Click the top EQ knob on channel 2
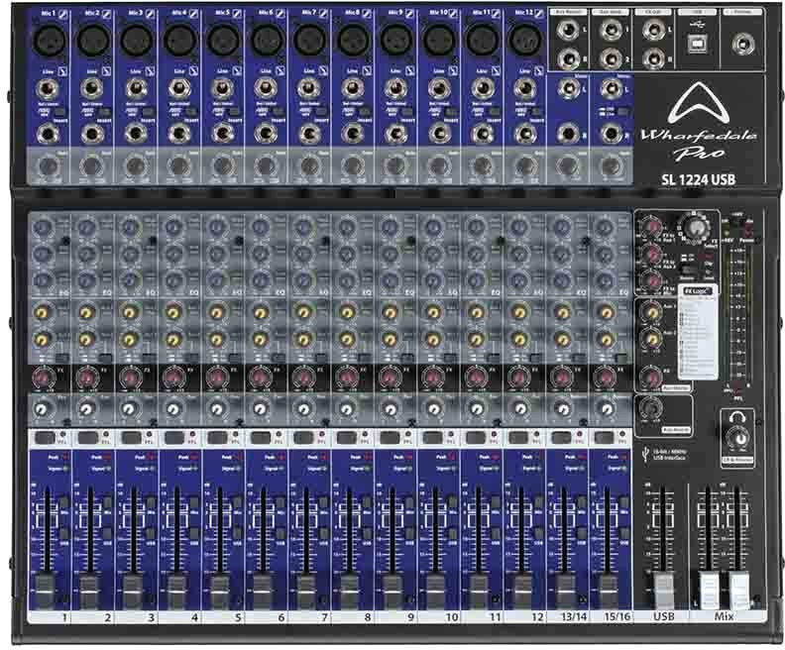This screenshot has height=650, width=785. 85,228
